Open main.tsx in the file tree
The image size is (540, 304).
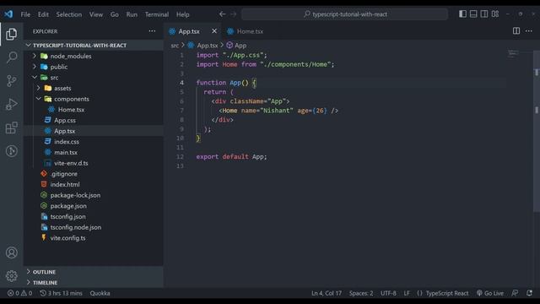point(93,152)
